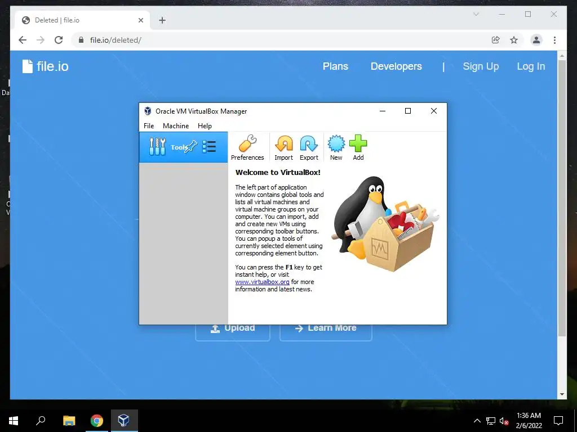Open Windows taskbar search
This screenshot has height=432, width=577.
coord(41,421)
